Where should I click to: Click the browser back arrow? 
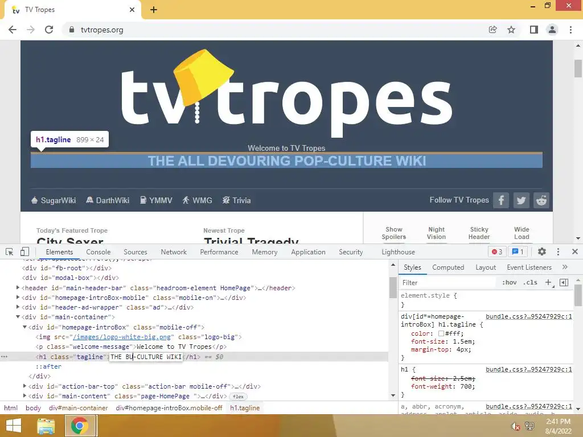coord(13,30)
